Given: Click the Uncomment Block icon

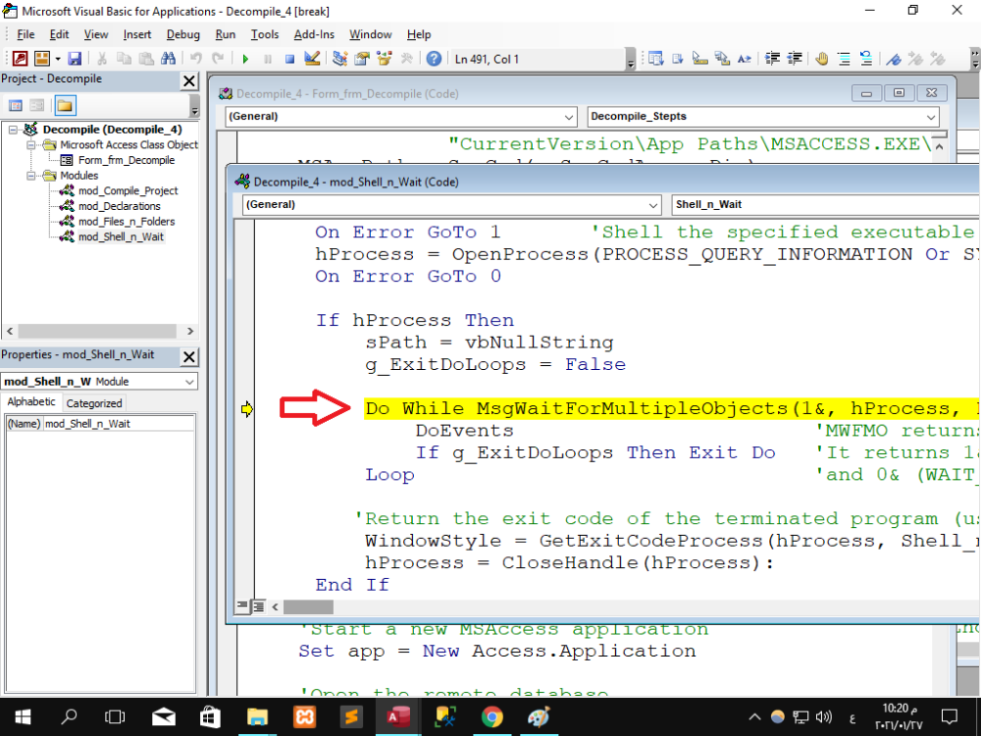Looking at the screenshot, I should click(x=866, y=59).
